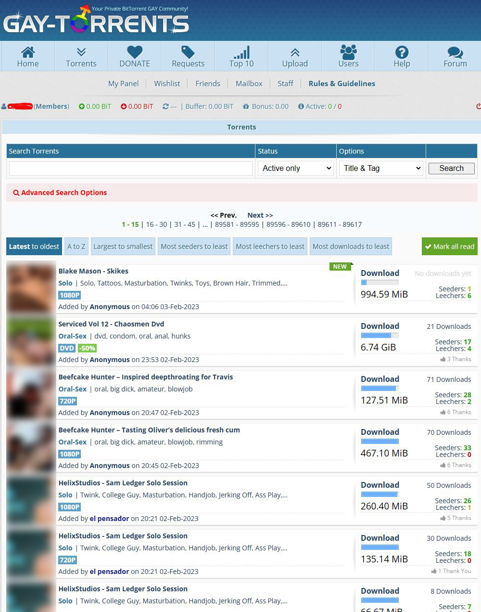The height and width of the screenshot is (612, 481).
Task: Click the Gay-Torrents site logo
Action: [x=96, y=21]
